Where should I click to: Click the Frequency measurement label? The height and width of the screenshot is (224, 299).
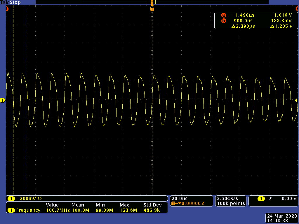28,210
